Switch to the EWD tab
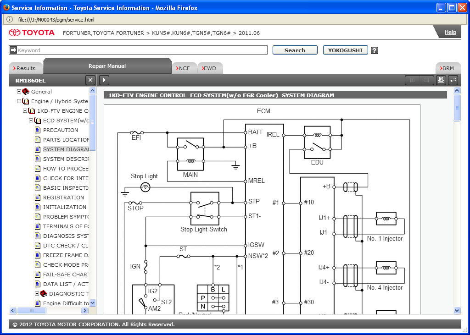This screenshot has width=470, height=335. coord(209,68)
